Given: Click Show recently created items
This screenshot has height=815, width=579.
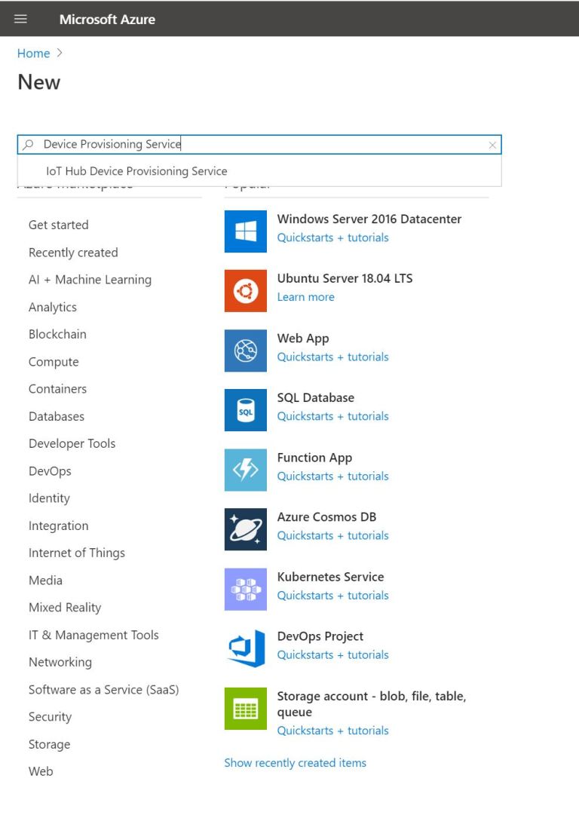Looking at the screenshot, I should (295, 762).
